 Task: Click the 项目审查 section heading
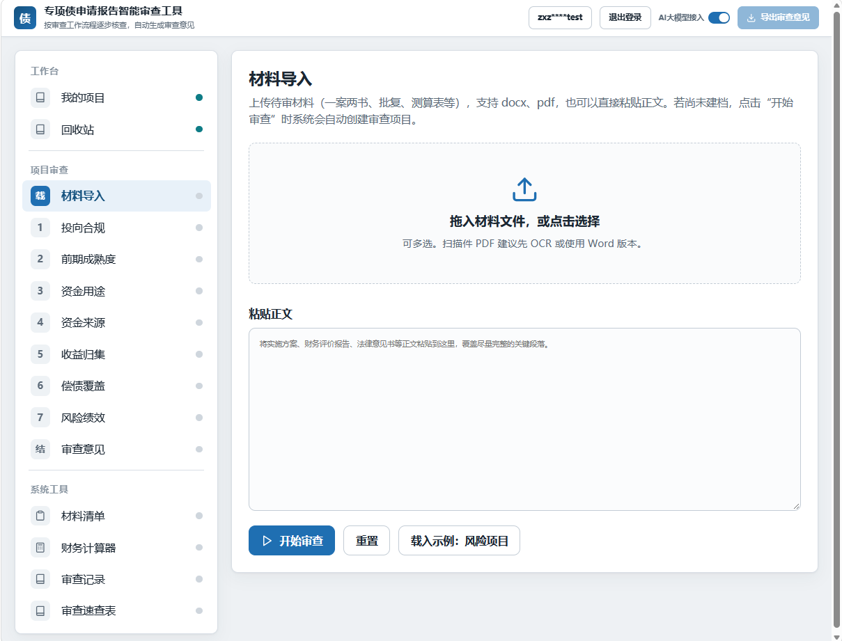coord(49,170)
